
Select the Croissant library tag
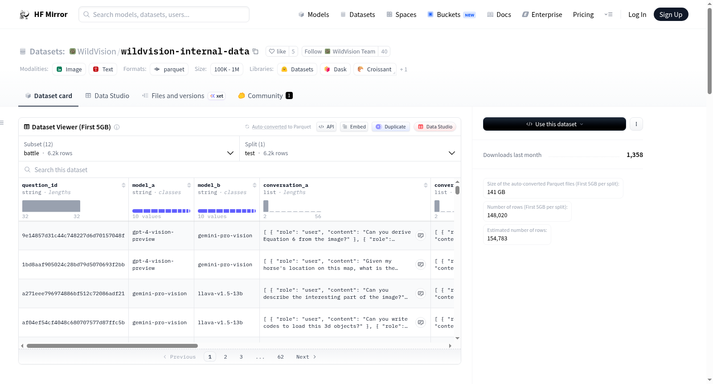tap(375, 69)
